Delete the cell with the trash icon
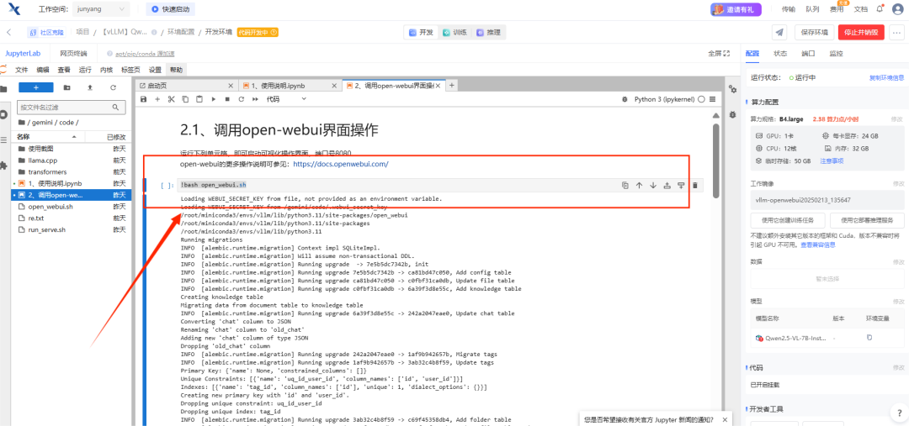The image size is (909, 426). (x=695, y=185)
